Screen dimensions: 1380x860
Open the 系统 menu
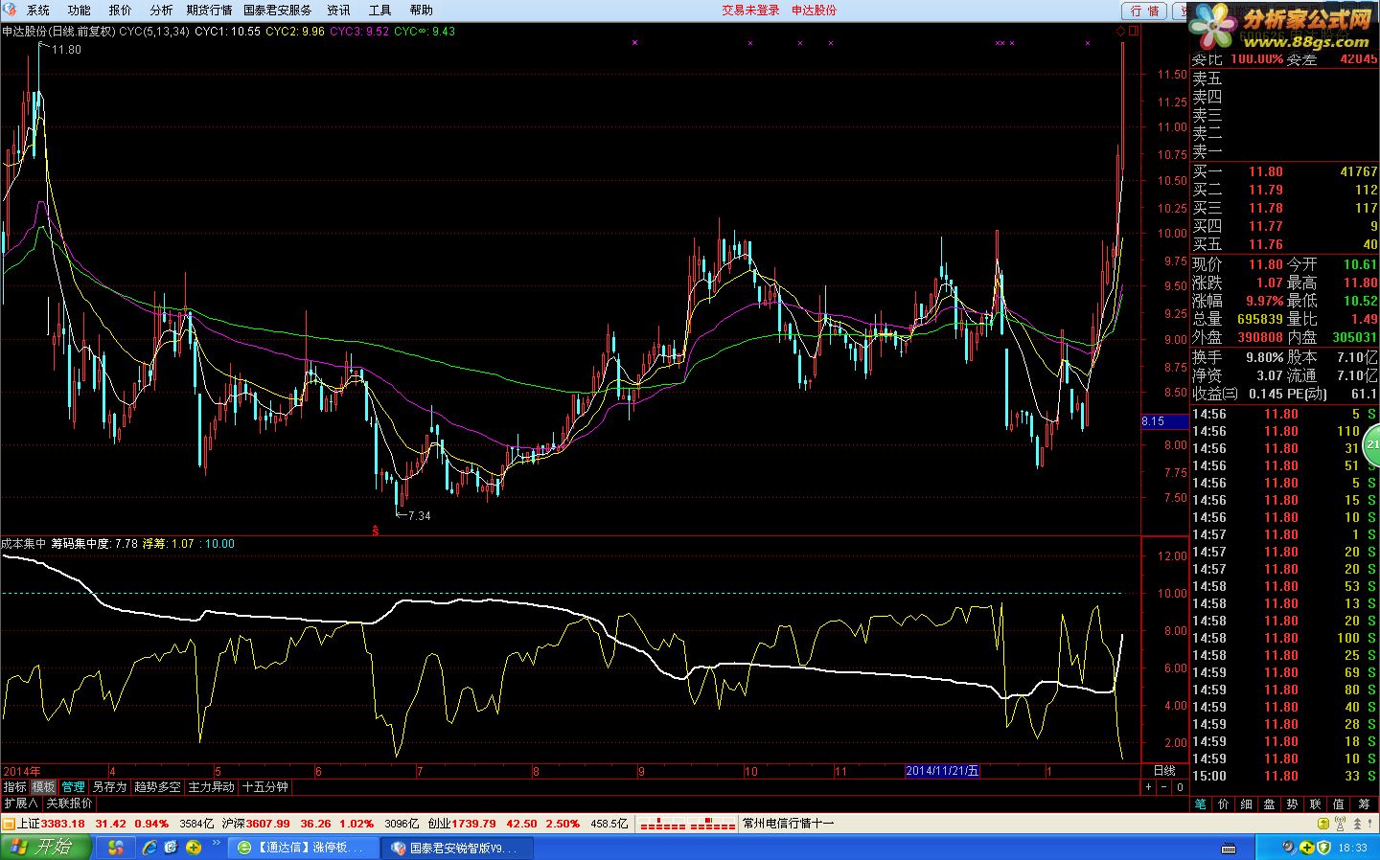tap(37, 11)
